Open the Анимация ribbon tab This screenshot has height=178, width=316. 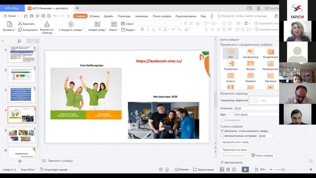click(x=142, y=16)
